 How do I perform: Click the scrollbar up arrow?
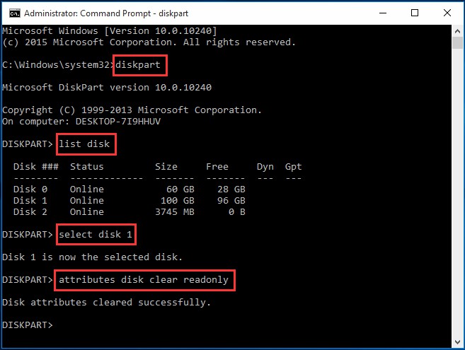(x=457, y=31)
